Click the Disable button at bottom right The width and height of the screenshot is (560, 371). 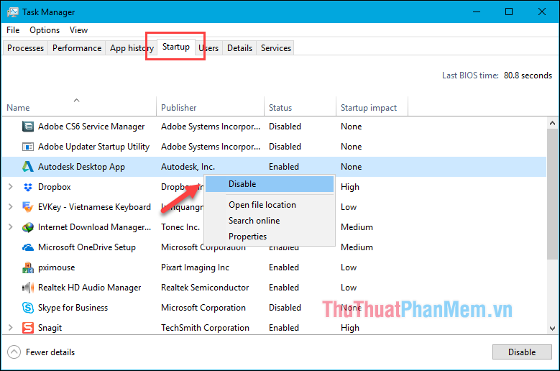pyautogui.click(x=522, y=352)
